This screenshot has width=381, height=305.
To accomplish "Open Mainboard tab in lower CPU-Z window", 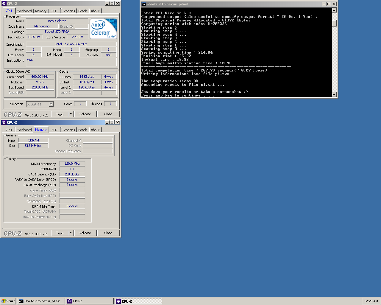I will click(24, 130).
